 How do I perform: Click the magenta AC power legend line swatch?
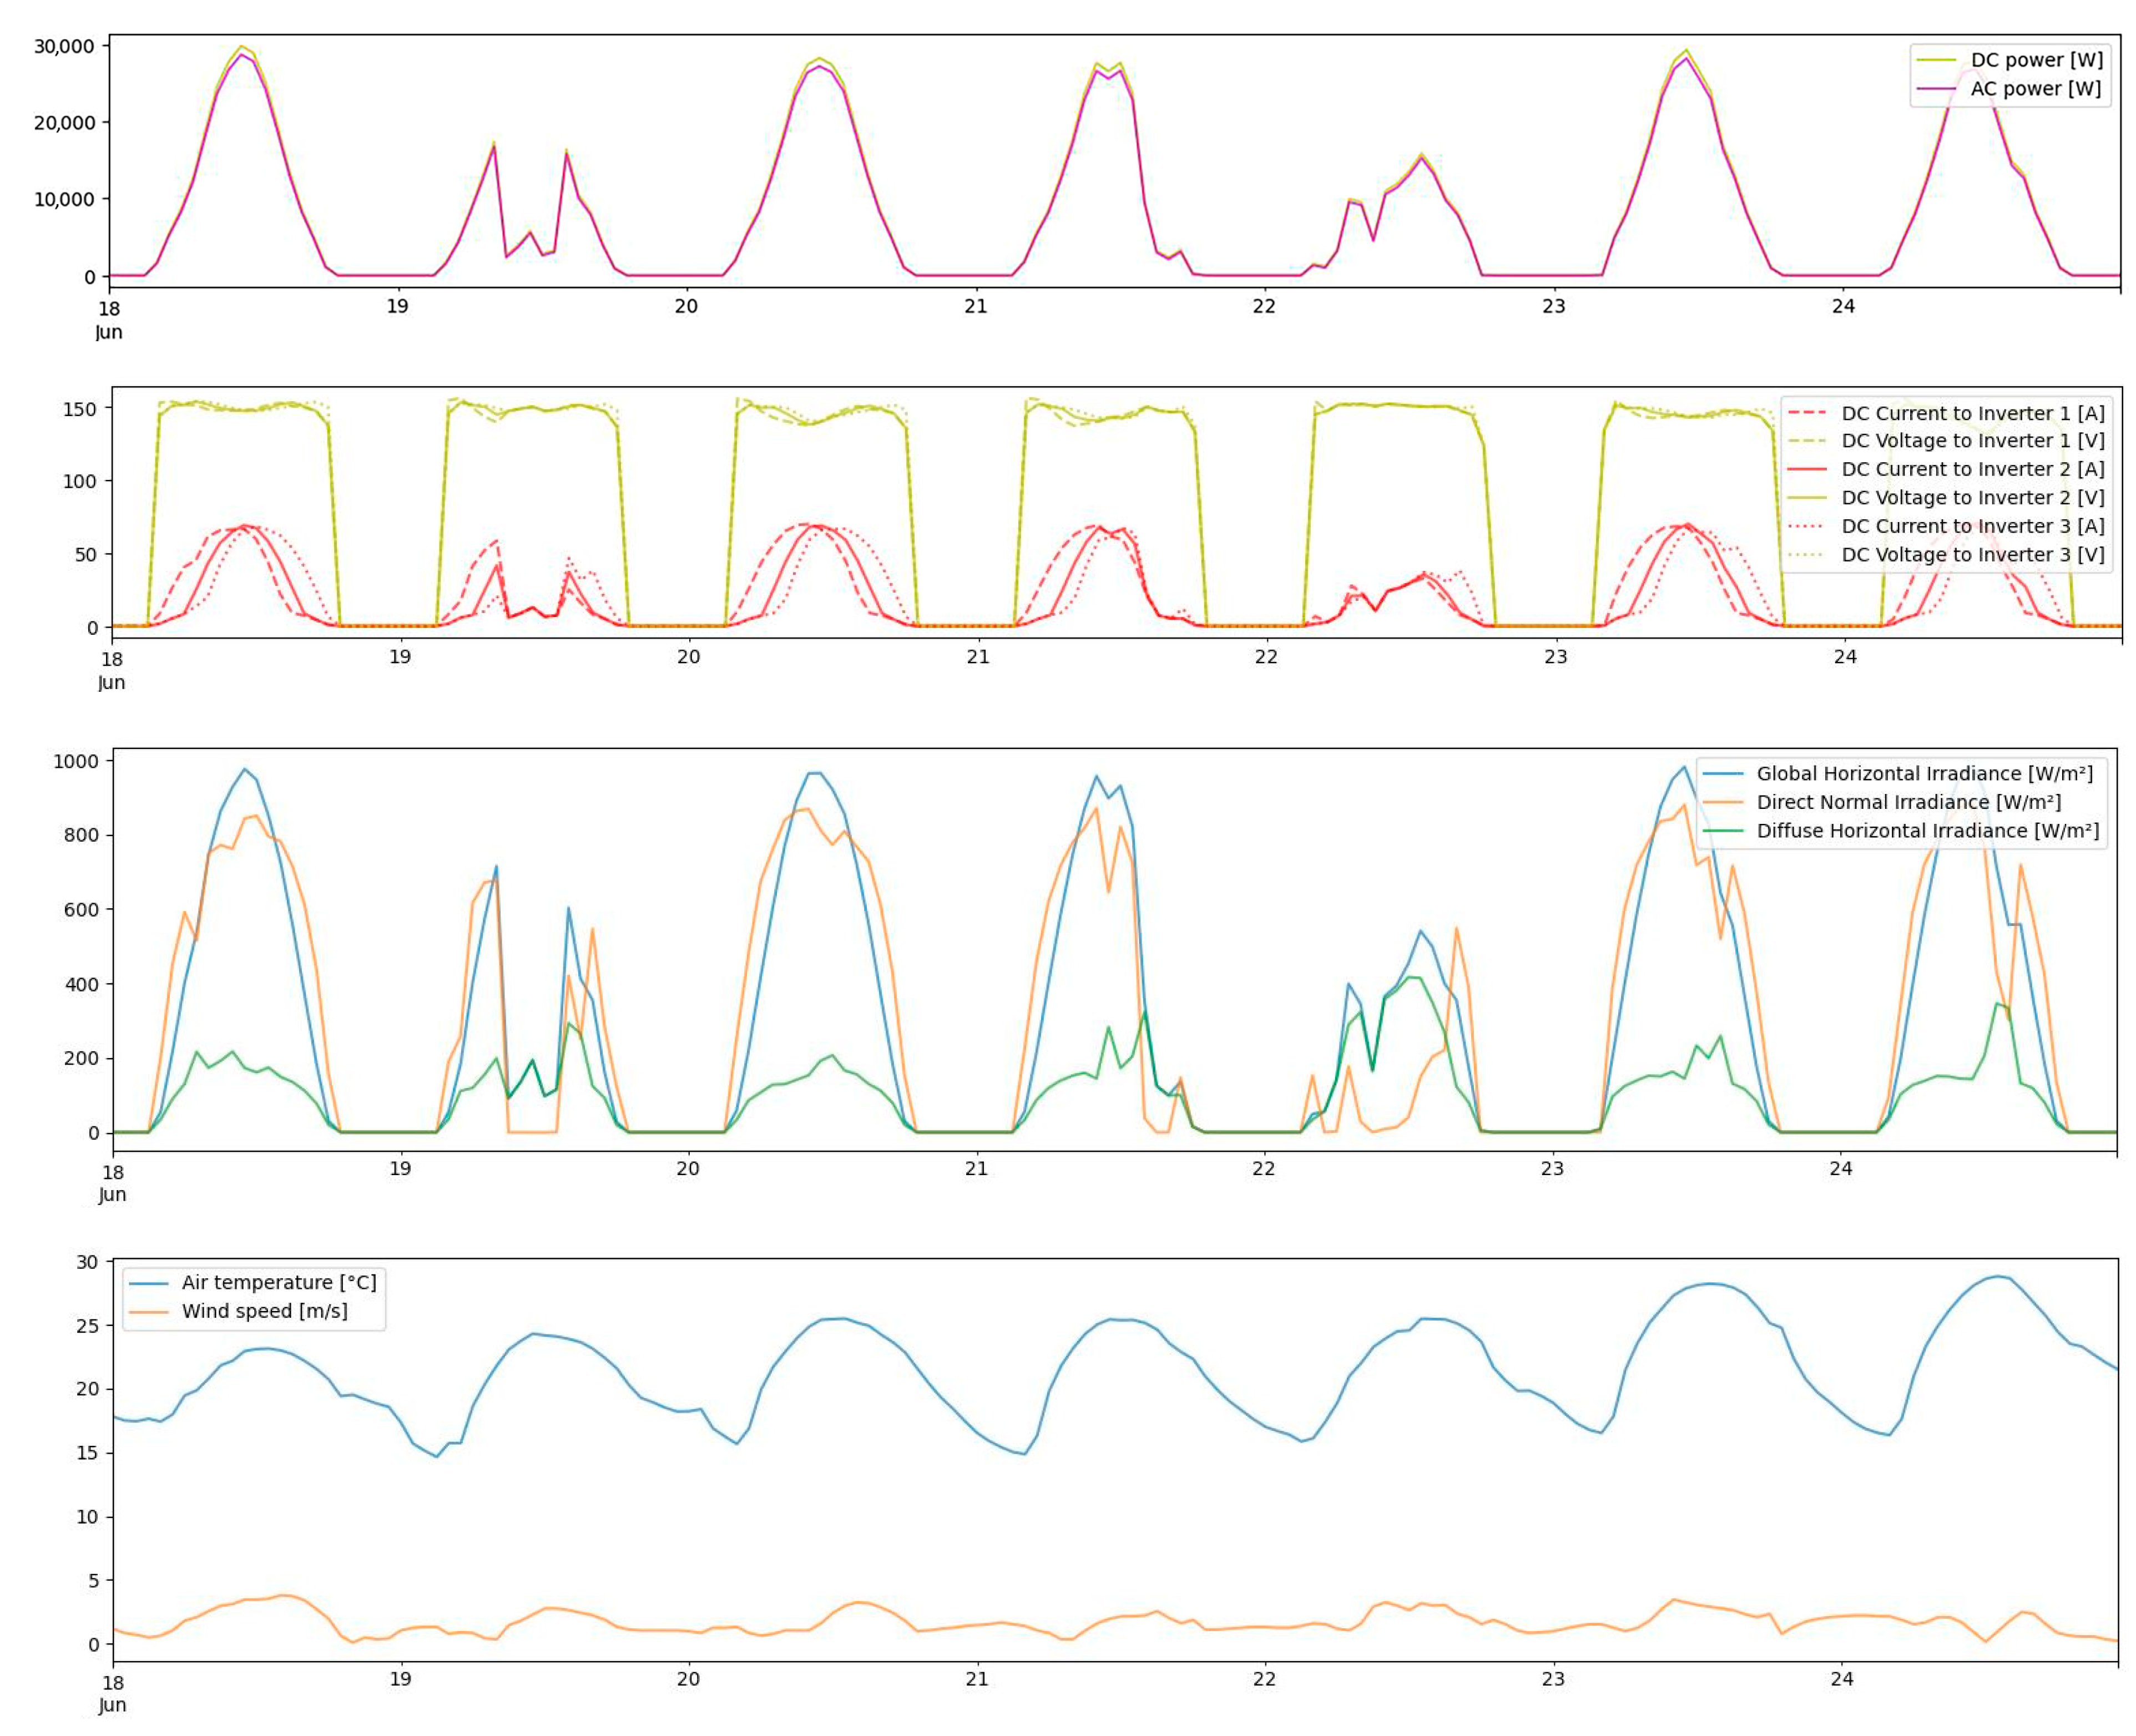tap(1936, 89)
